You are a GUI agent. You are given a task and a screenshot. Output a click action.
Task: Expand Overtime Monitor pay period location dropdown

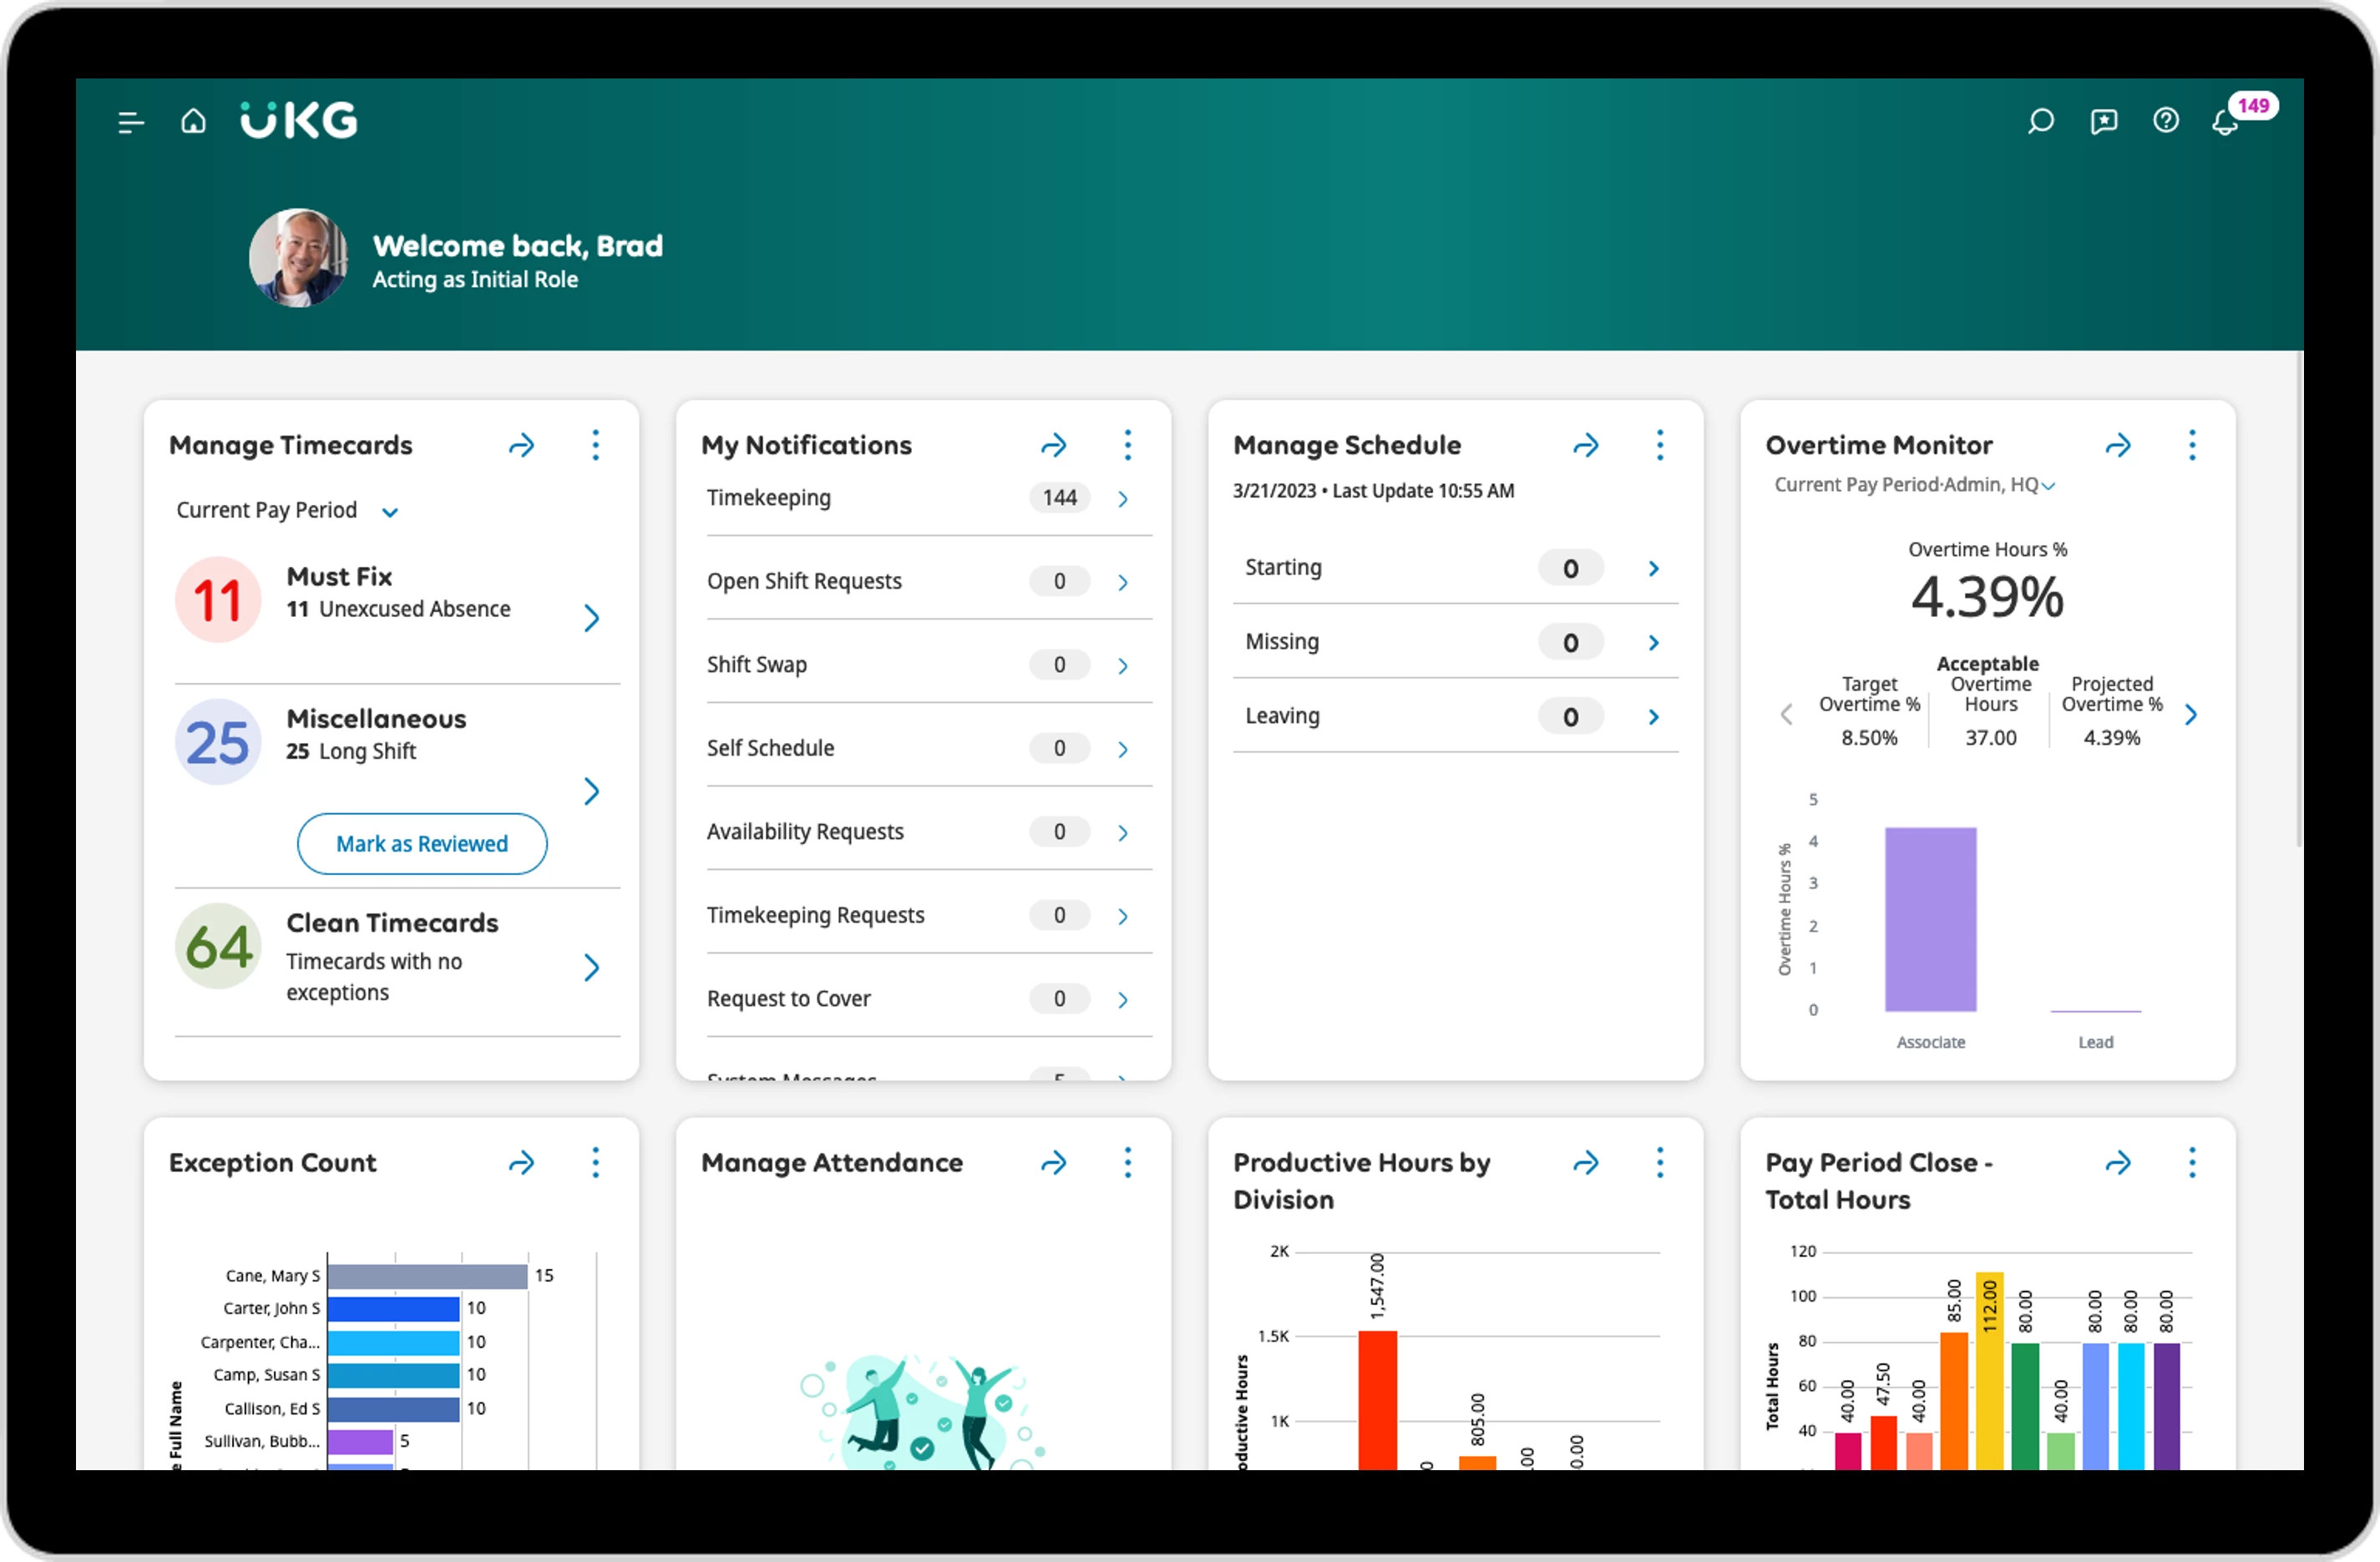[2047, 486]
